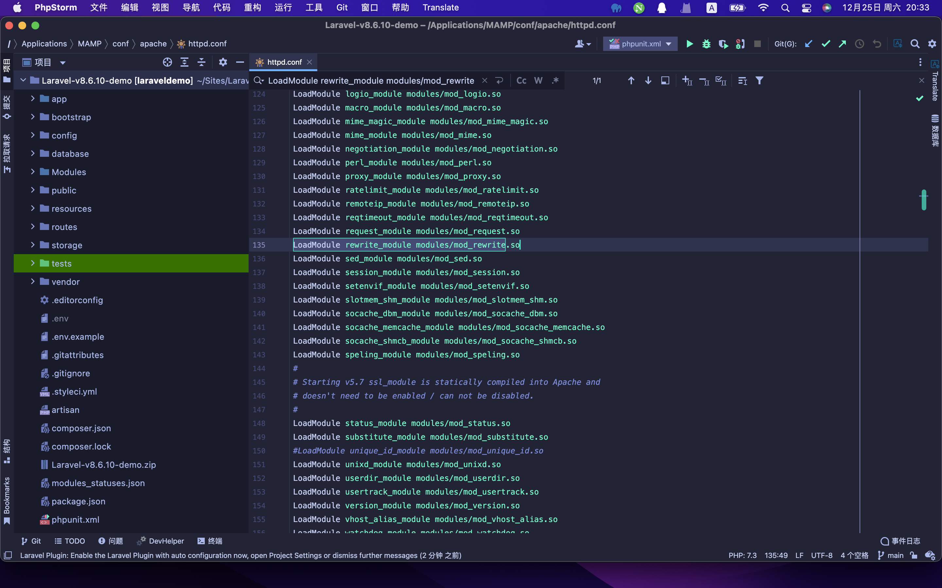Open composer.json in project tree

coord(81,428)
